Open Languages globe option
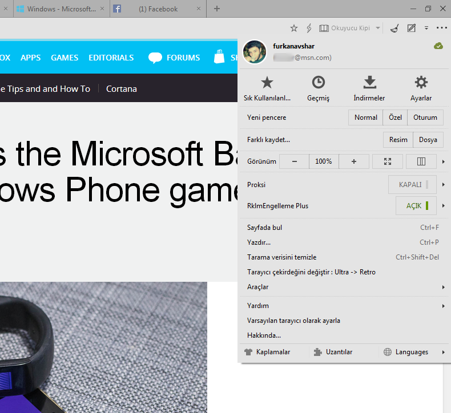The height and width of the screenshot is (413, 451). (406, 352)
